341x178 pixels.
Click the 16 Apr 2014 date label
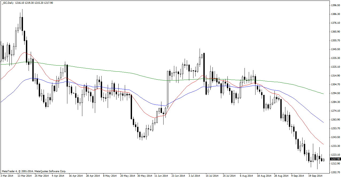75,176
